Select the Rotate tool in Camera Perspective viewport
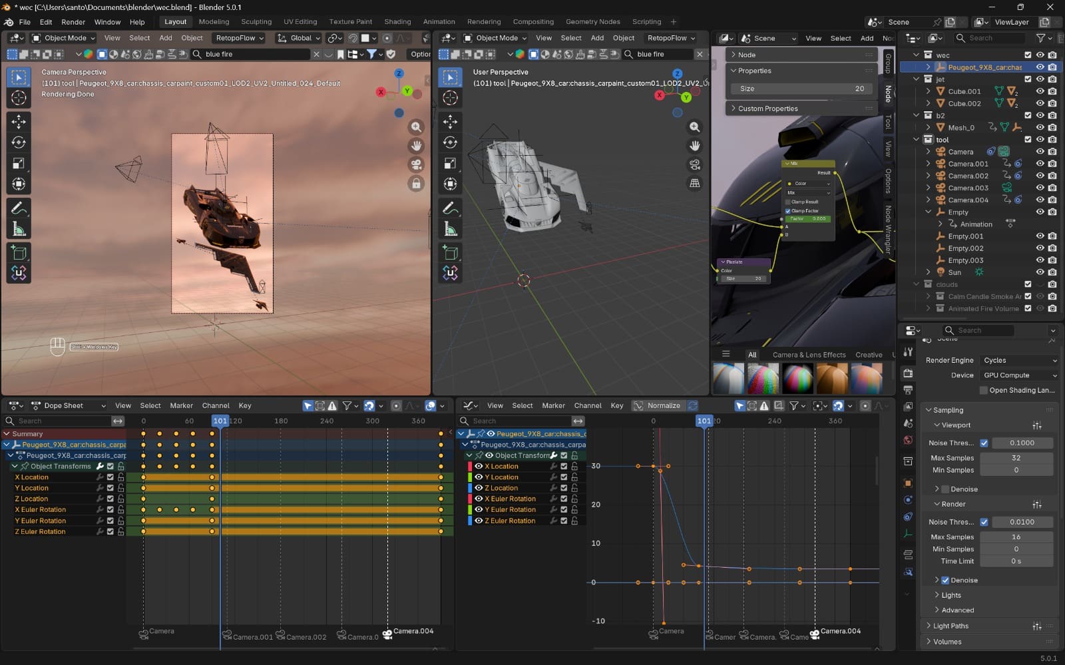The height and width of the screenshot is (665, 1065). point(19,142)
